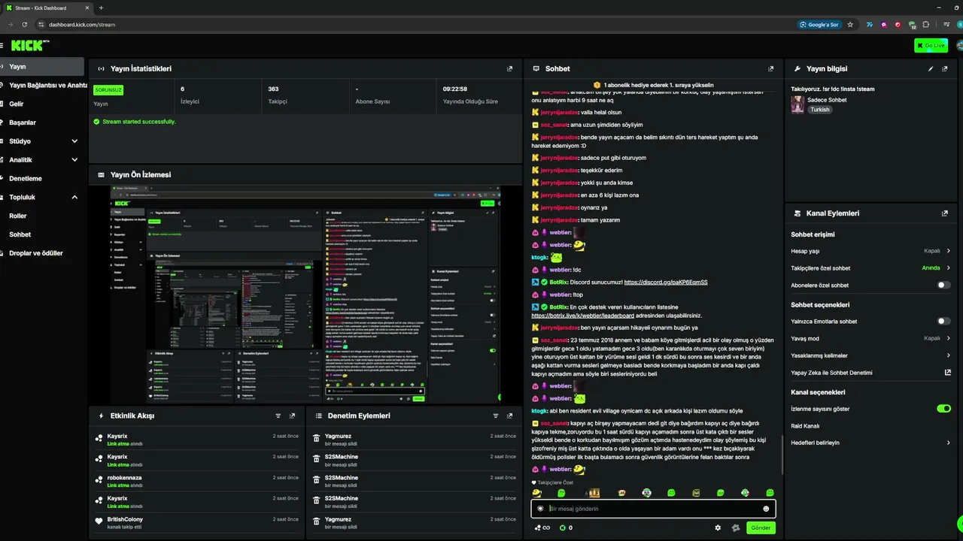
Task: Pop out the Yayın İstatistikleri panel
Action: (x=509, y=68)
